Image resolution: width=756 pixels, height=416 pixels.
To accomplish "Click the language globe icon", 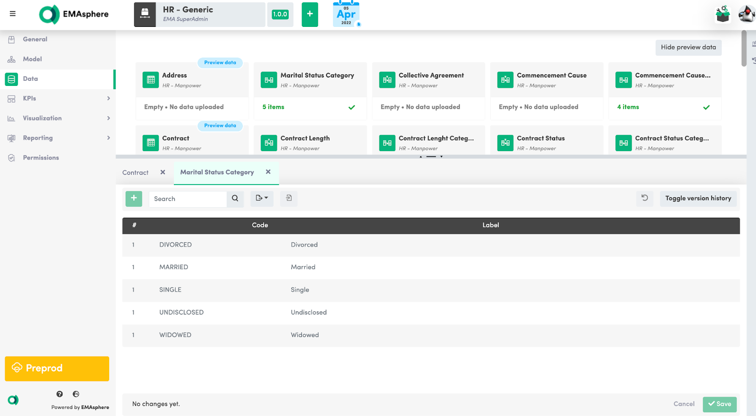I will click(76, 394).
